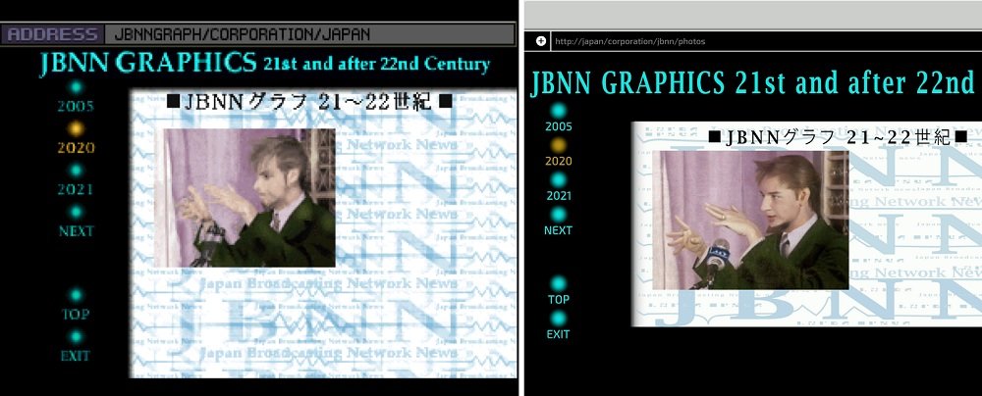Click the cyan dot above NEXT in left panel

coord(76,211)
